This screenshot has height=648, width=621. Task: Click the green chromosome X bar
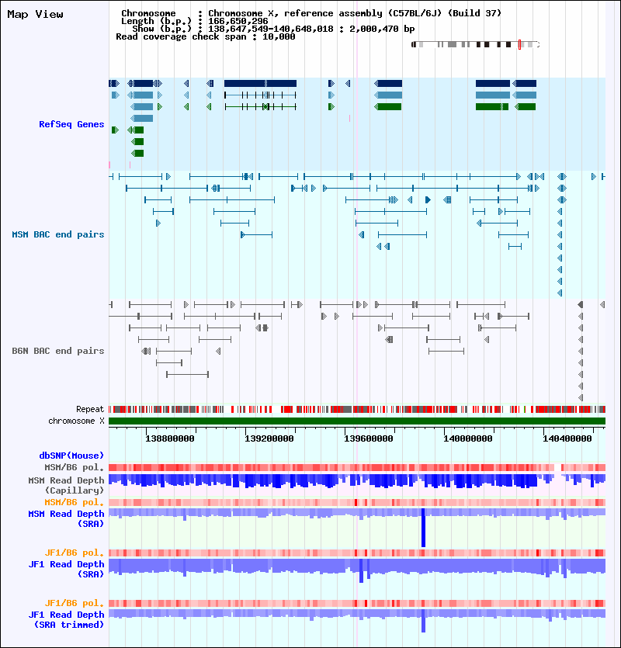click(x=357, y=421)
